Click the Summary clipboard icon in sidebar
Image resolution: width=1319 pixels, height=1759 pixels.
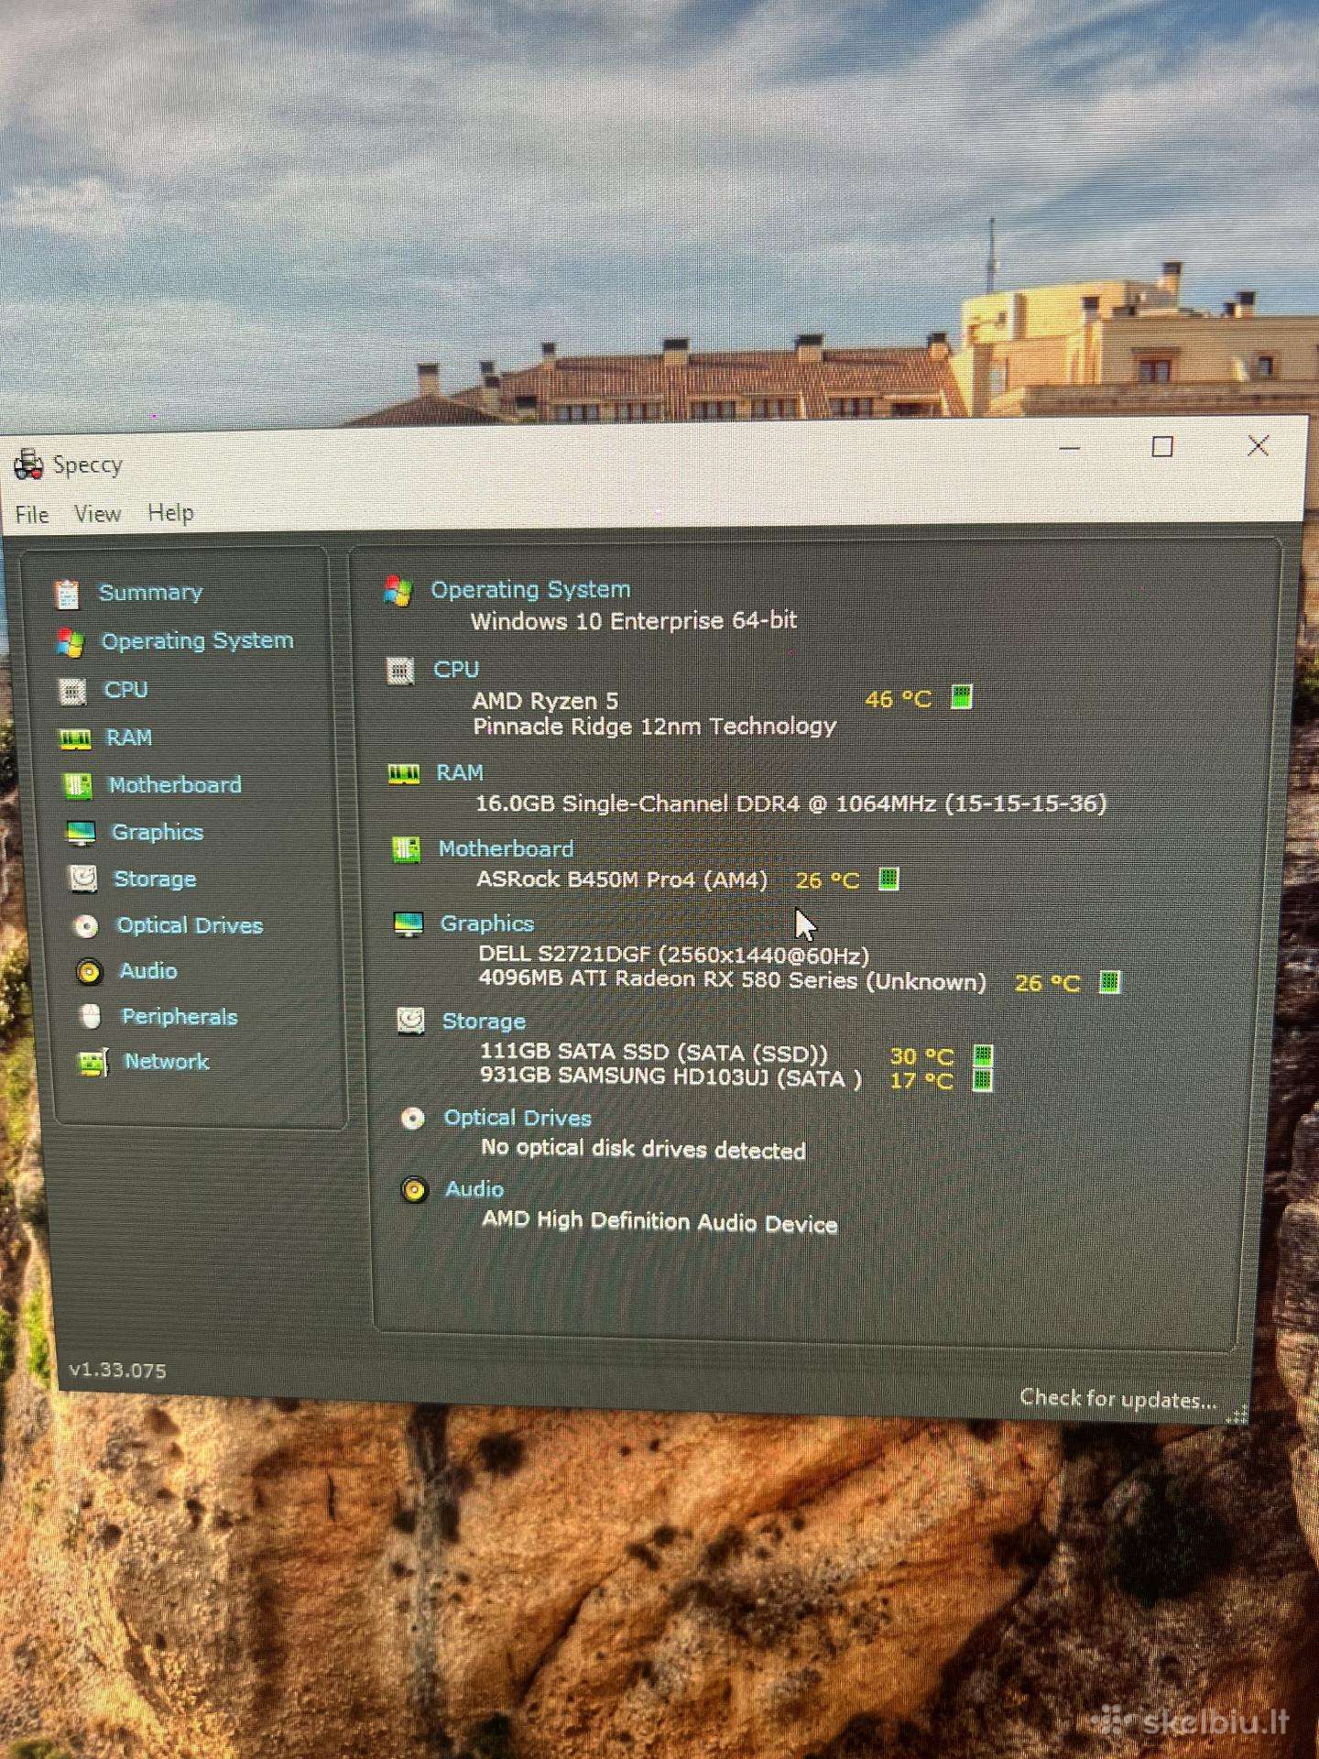click(x=67, y=594)
